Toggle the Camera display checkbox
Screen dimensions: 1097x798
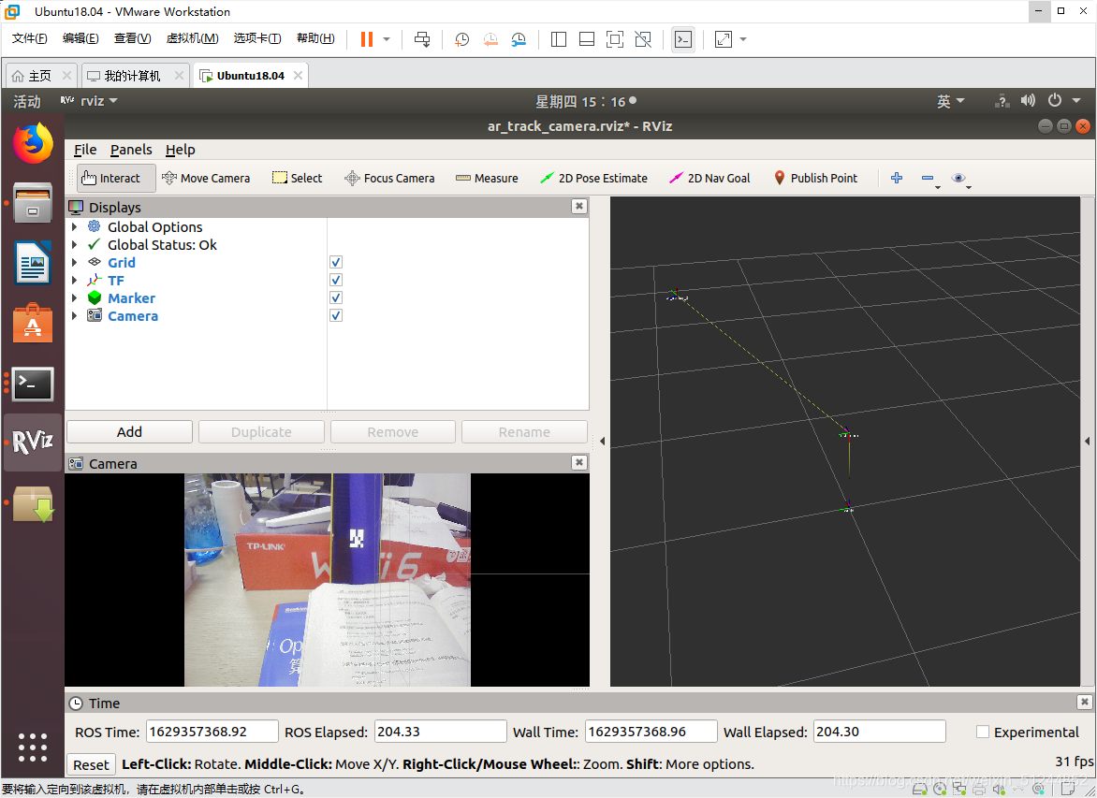pos(336,315)
